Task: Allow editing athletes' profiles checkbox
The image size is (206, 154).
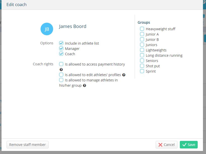Action: coord(61,75)
